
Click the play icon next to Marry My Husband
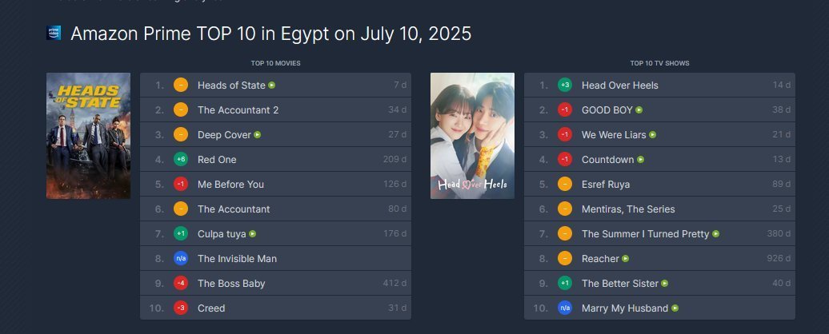tap(675, 308)
